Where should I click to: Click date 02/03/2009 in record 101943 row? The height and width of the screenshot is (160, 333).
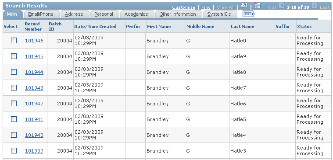89,85
